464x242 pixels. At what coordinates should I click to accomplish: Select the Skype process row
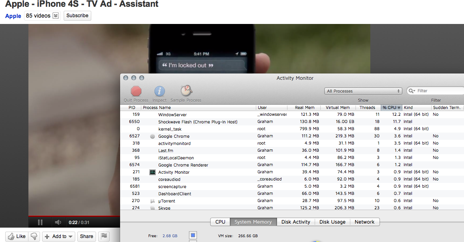tap(292, 208)
